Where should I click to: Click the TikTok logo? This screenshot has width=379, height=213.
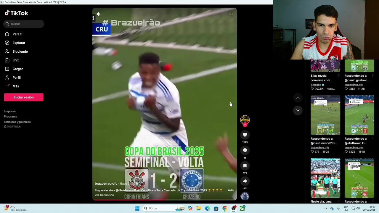[16, 13]
